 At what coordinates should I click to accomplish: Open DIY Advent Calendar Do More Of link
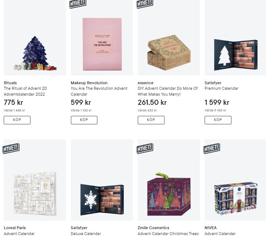[168, 91]
